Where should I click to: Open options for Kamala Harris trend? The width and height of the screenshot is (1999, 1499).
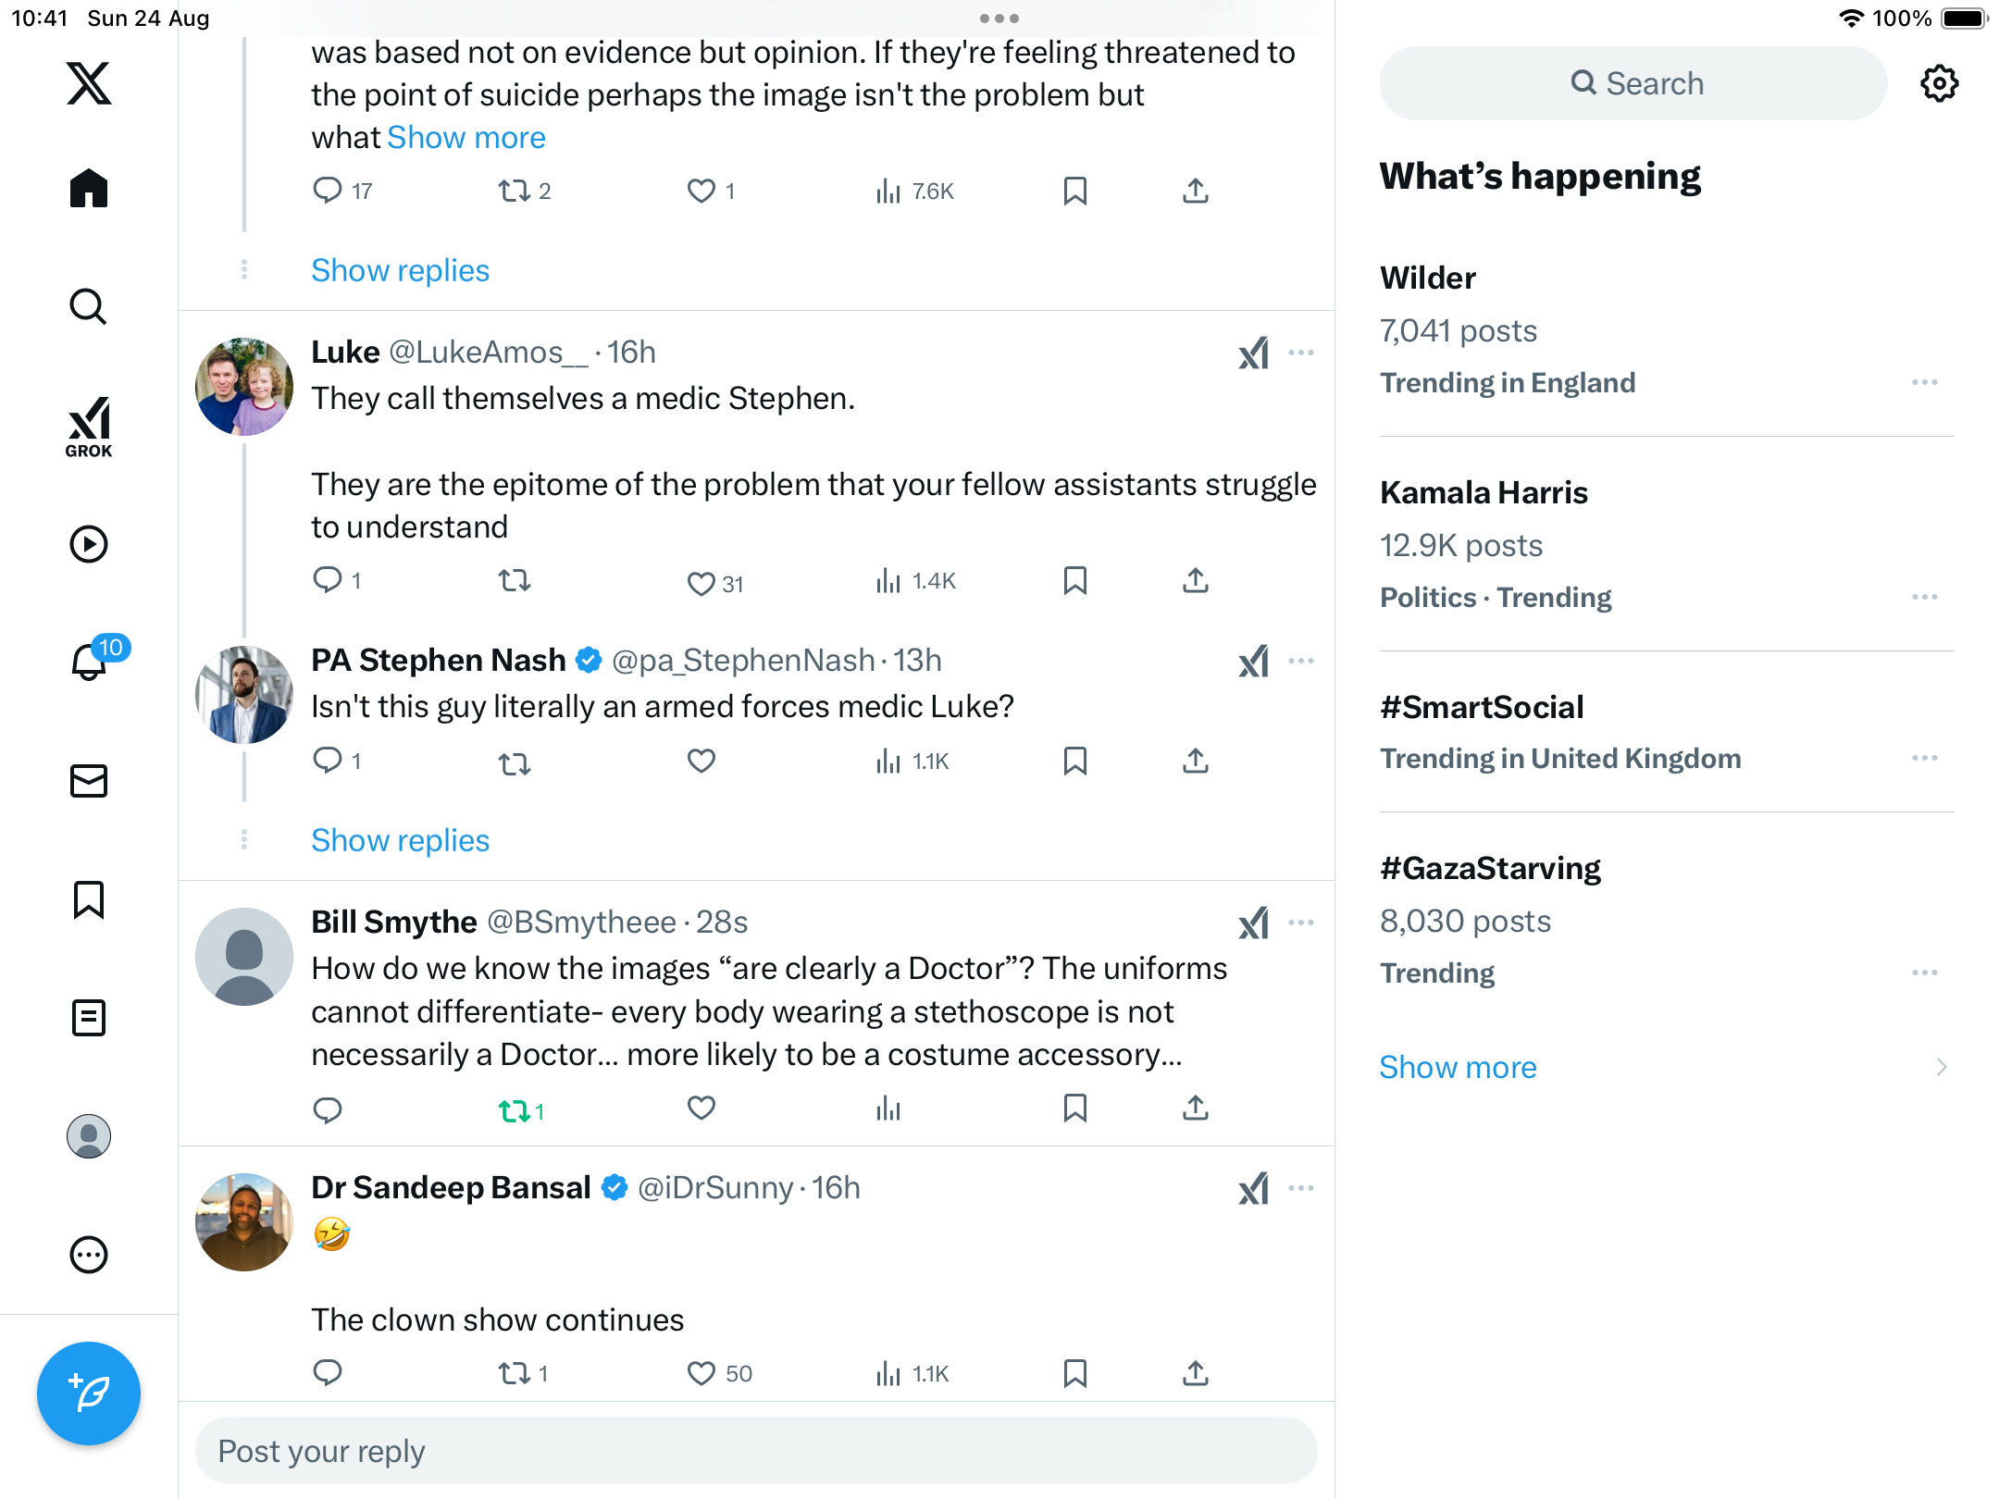pos(1924,597)
